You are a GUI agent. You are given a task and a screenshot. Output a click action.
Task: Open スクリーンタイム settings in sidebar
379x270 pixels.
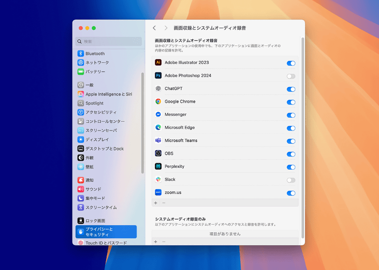point(106,207)
